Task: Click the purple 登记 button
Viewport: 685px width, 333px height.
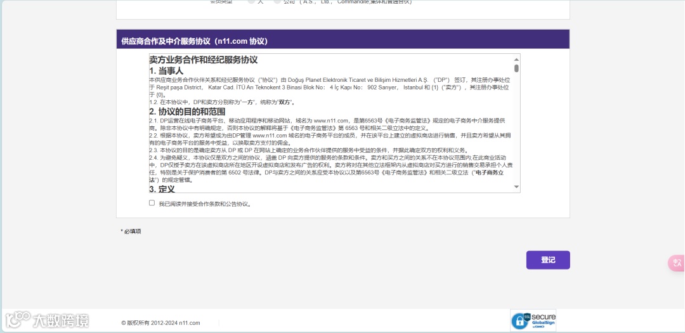Action: (548, 260)
